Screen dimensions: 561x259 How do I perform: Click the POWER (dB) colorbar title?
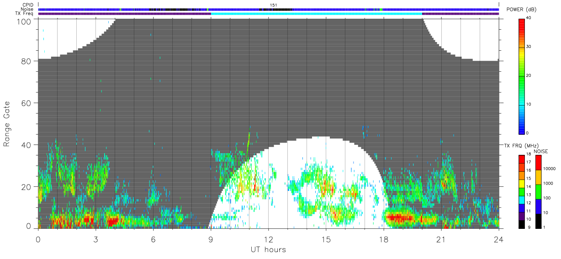521,10
